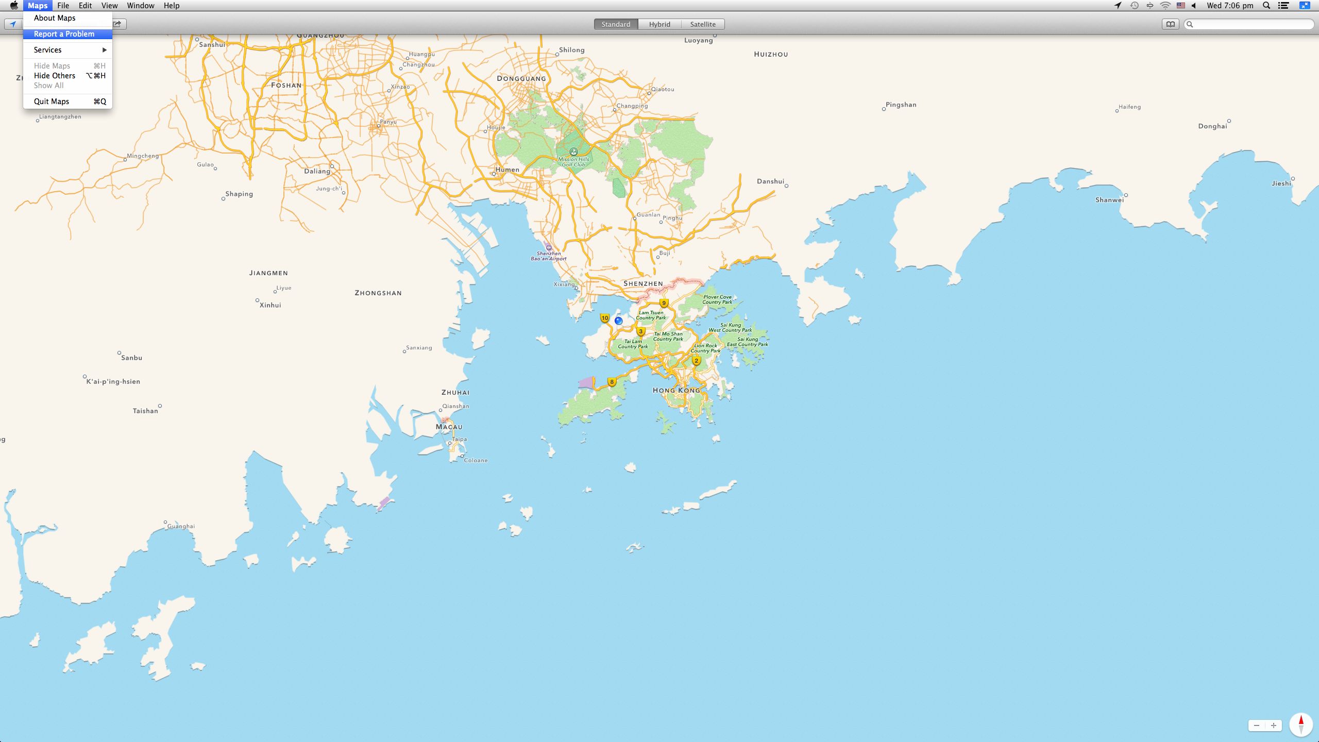Image resolution: width=1319 pixels, height=742 pixels.
Task: Switch to Satellite map view
Action: [x=703, y=24]
